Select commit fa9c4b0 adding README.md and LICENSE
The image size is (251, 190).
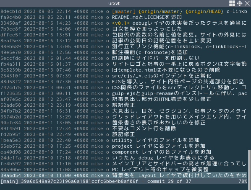click(x=123, y=17)
